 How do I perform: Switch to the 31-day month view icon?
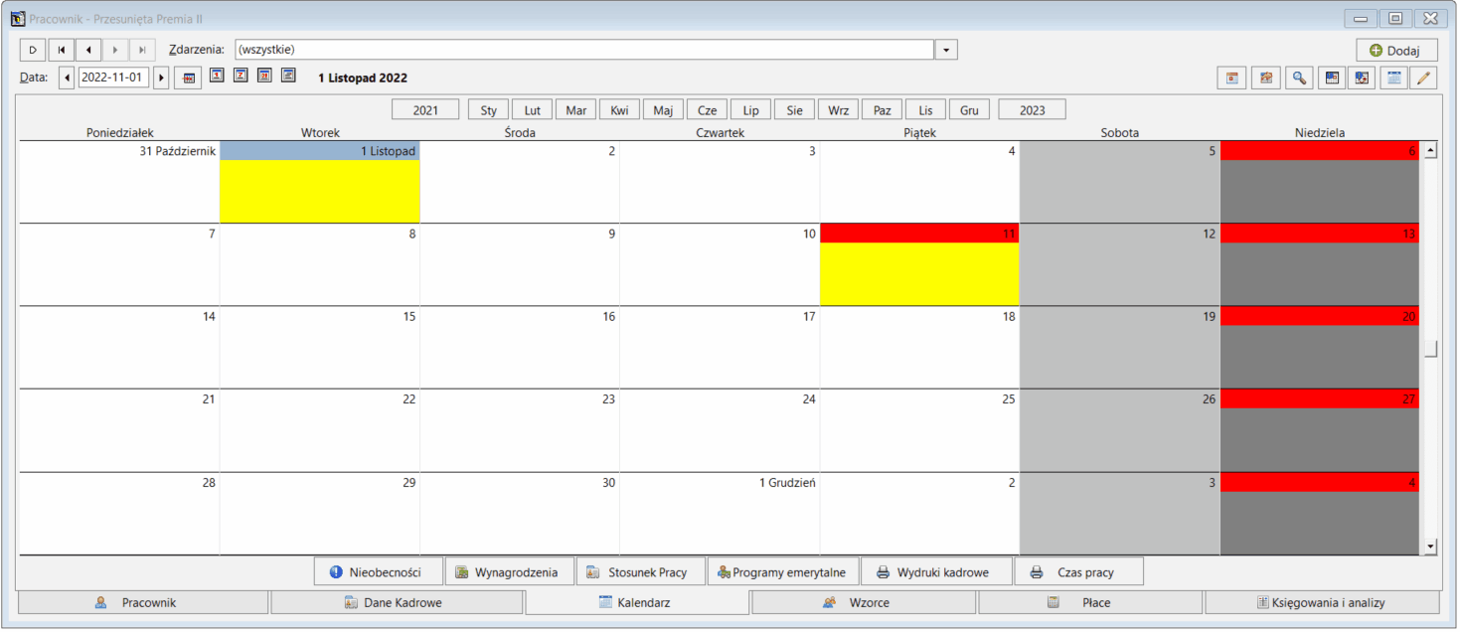coord(264,76)
